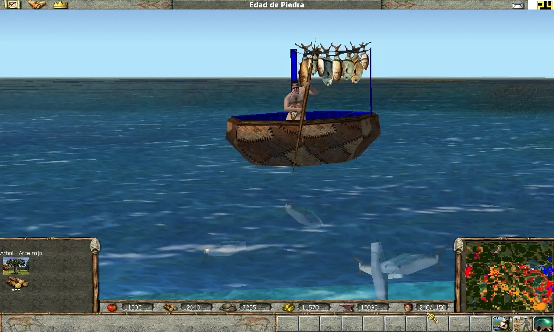Click the wall and soldier silhouette button
The width and height of the screenshot is (554, 332).
pos(522,323)
